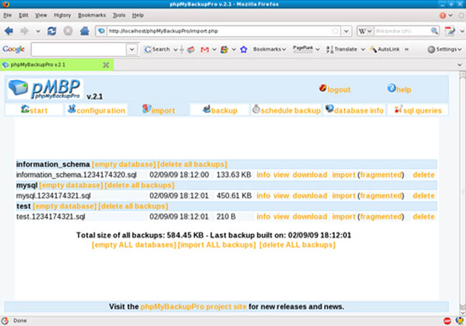The width and height of the screenshot is (466, 326).
Task: Click delete all backups for mysql
Action: 140,185
